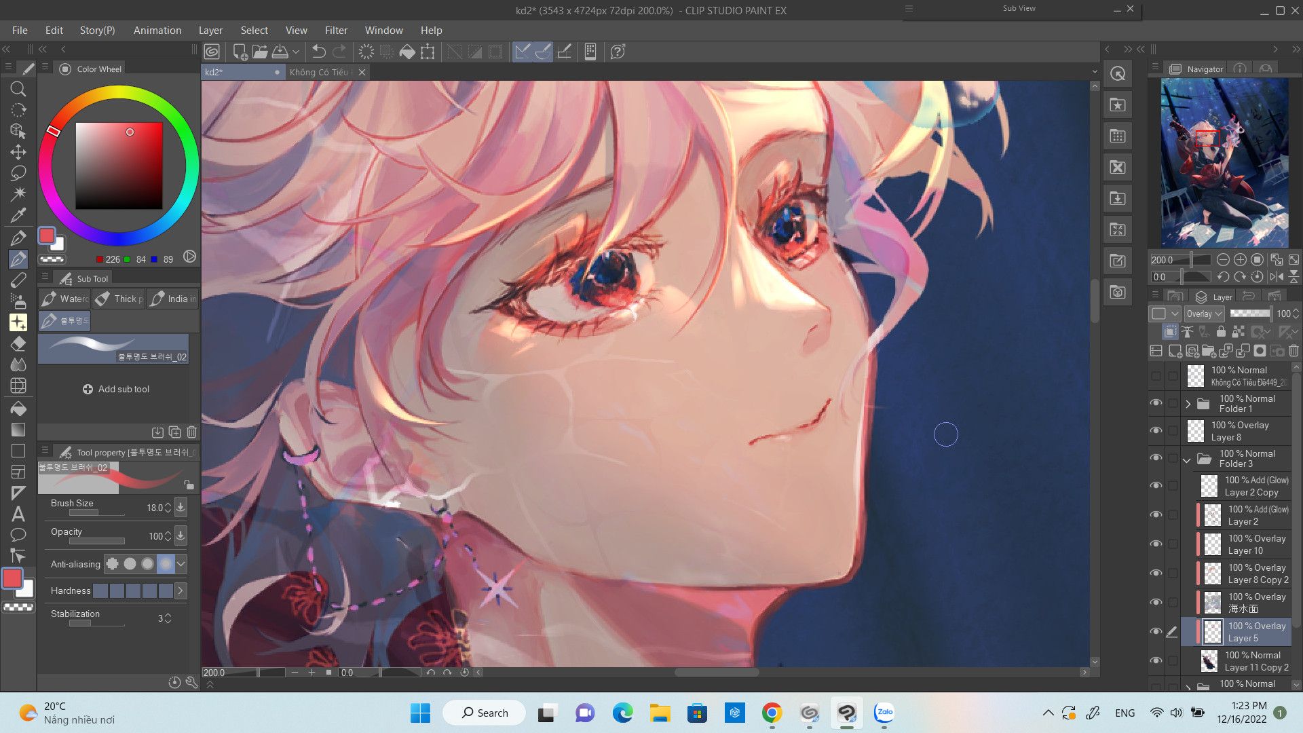Click Navigator zoom out minus icon
The width and height of the screenshot is (1303, 733).
tap(1223, 260)
